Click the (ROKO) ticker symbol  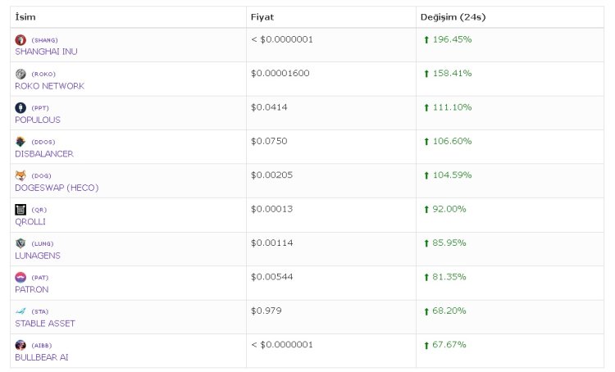43,74
